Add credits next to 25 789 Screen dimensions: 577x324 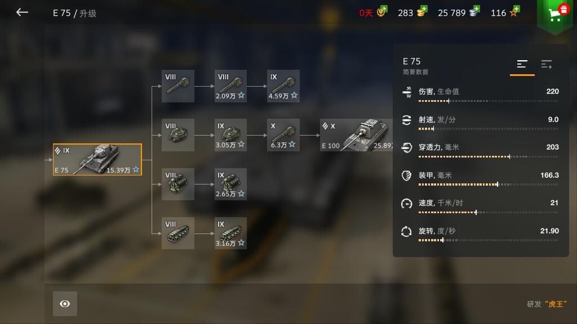[474, 11]
